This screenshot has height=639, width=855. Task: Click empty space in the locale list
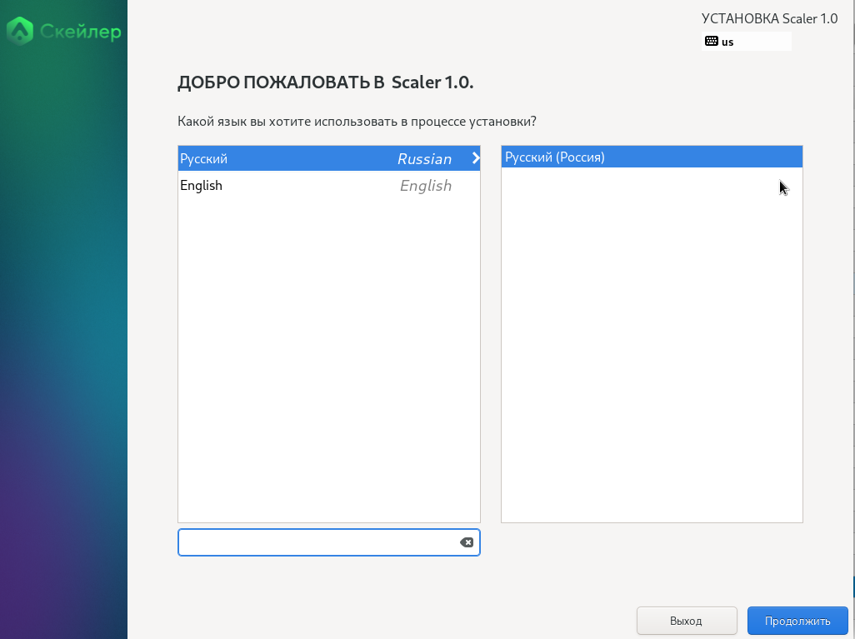[651, 350]
